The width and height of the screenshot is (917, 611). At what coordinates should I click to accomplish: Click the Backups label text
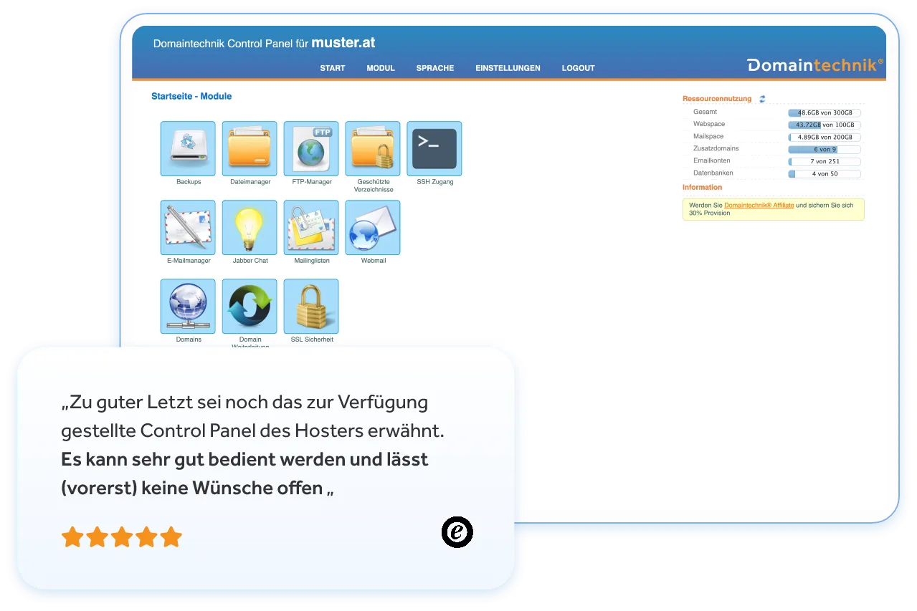(x=189, y=182)
